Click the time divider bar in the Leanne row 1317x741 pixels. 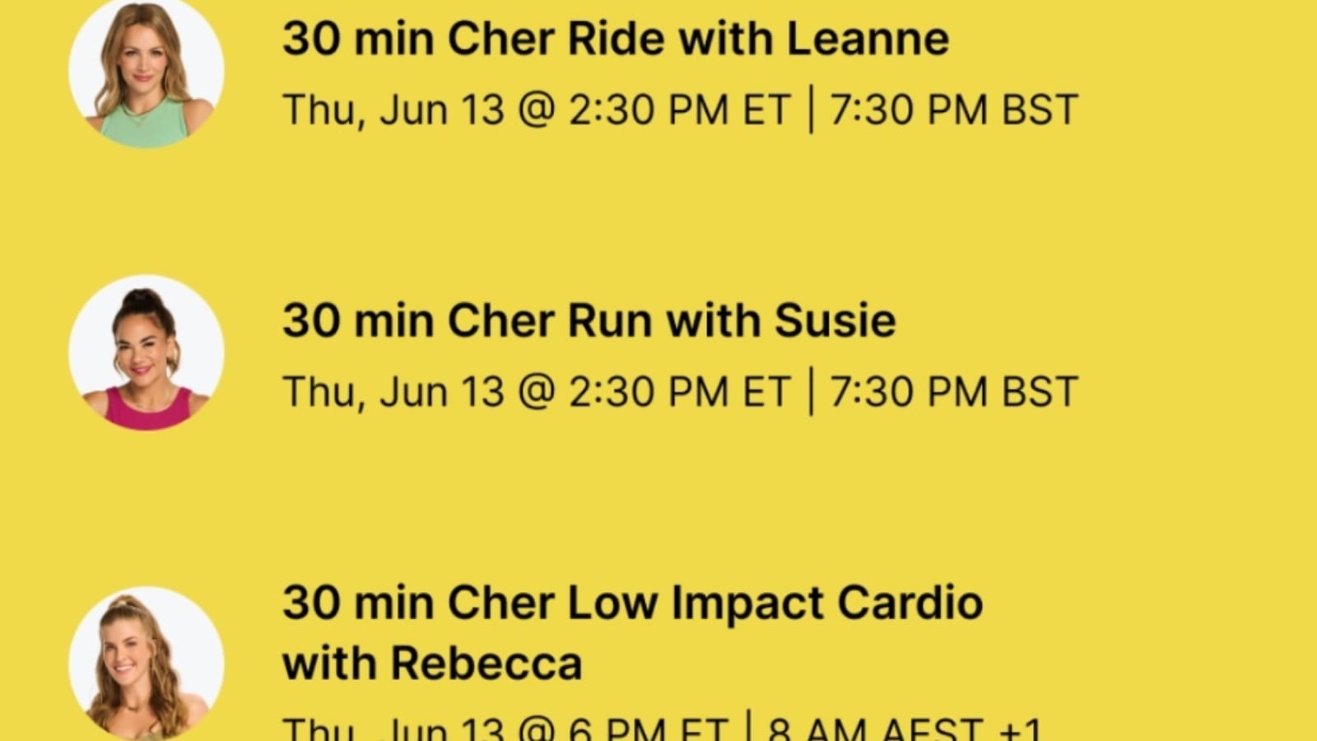[x=811, y=110]
